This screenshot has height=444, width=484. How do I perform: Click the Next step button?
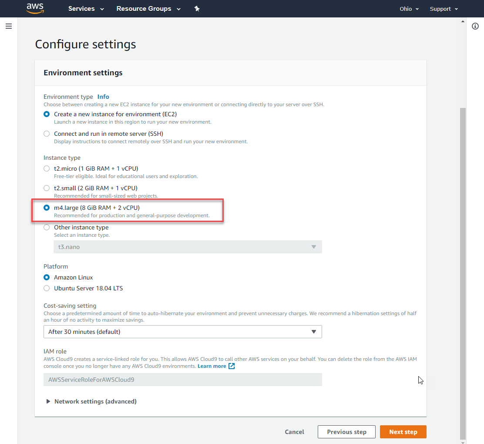pos(403,432)
